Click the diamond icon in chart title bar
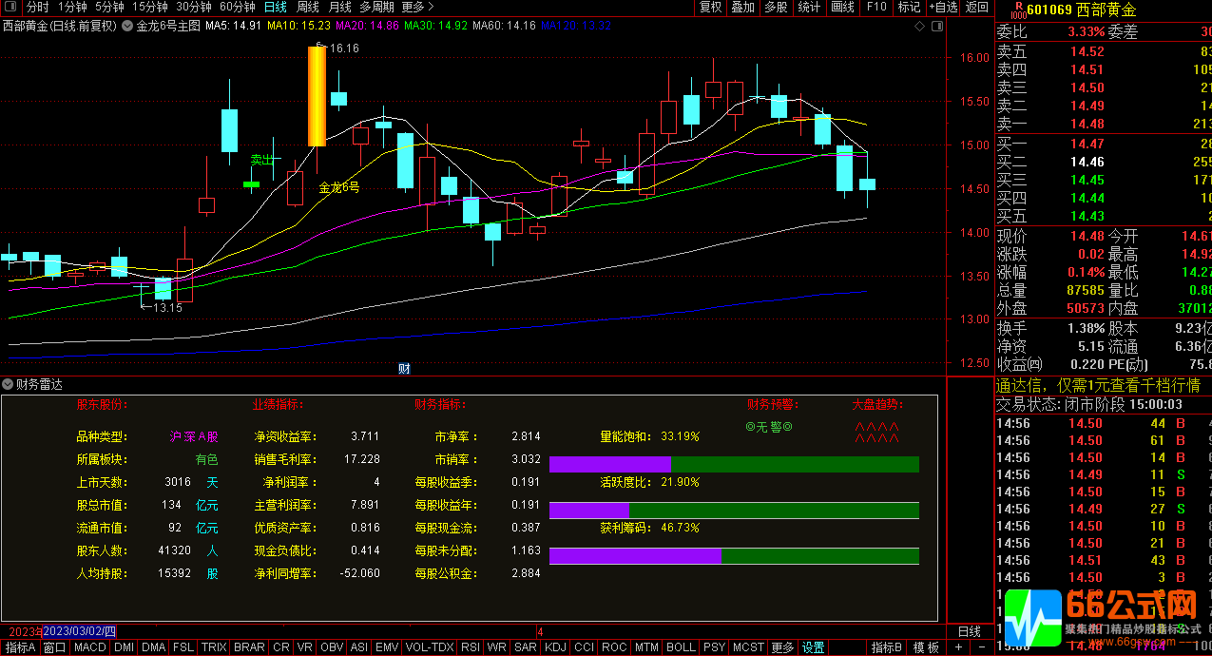Screen dimensions: 1212x656 pyautogui.click(x=919, y=27)
